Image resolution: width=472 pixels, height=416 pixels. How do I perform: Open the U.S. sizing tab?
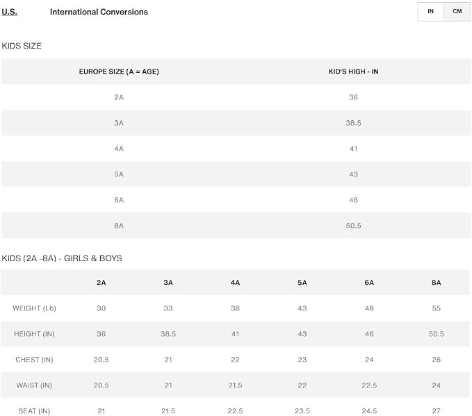9,12
